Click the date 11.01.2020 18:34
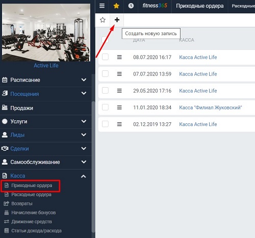The image size is (255, 238). click(x=152, y=108)
